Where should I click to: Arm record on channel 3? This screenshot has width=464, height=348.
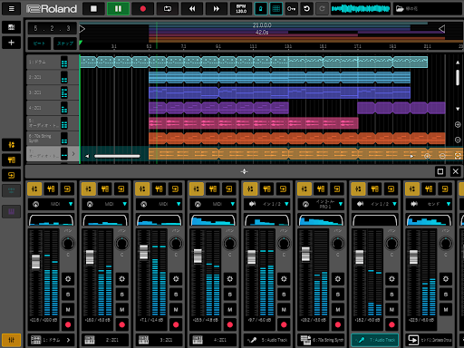pos(176,324)
